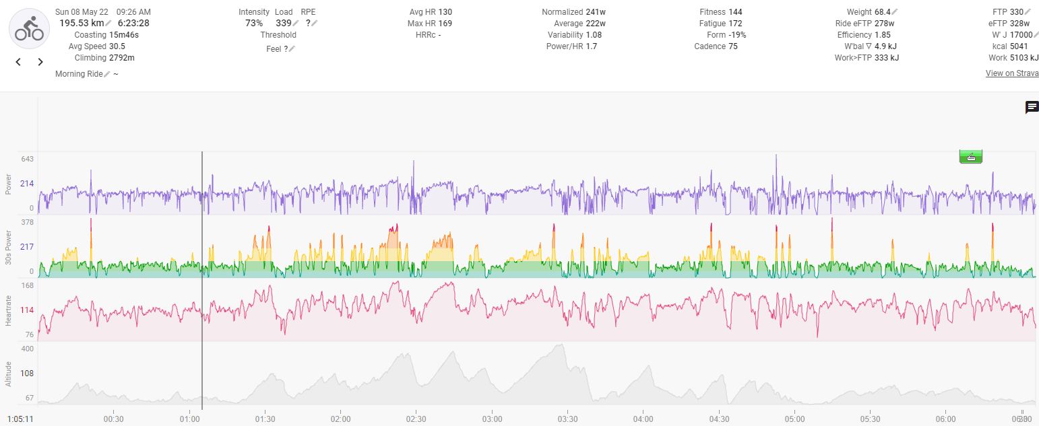Click the cycling activity type icon
Image resolution: width=1039 pixels, height=426 pixels.
click(29, 30)
